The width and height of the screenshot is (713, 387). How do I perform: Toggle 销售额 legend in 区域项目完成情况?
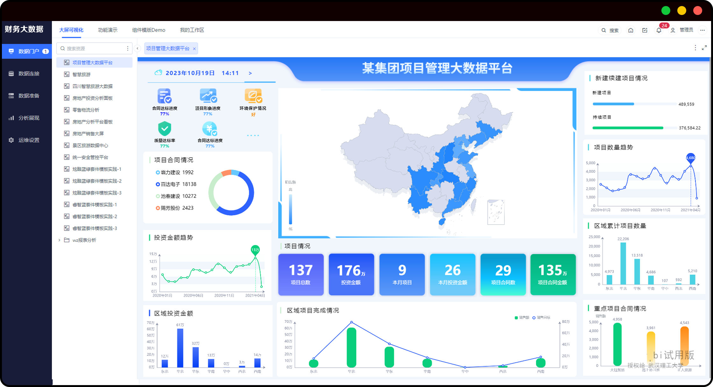click(522, 318)
